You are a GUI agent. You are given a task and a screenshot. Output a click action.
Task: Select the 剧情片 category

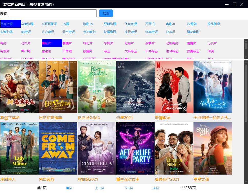coord(191,43)
